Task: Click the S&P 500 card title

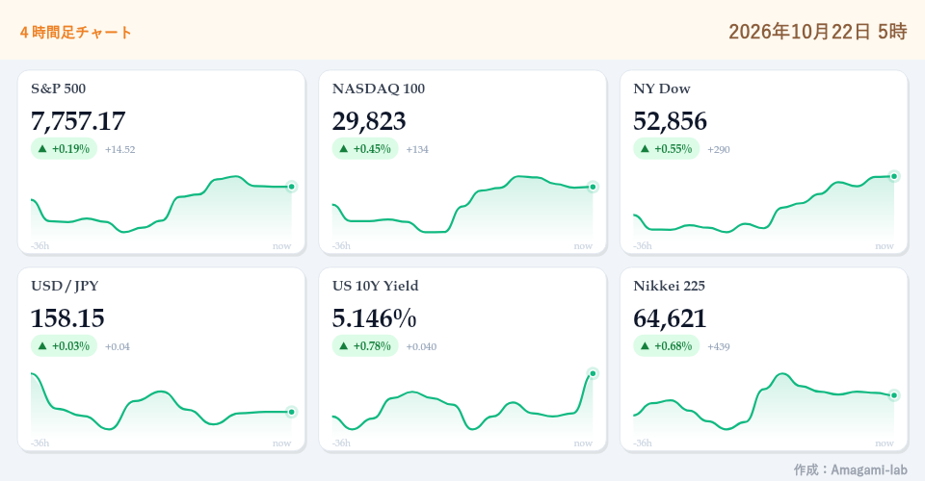Action: [x=59, y=89]
